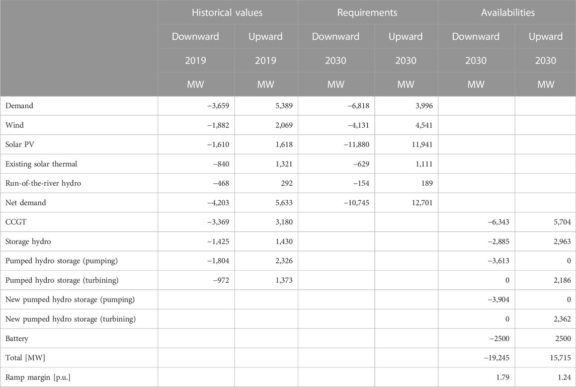Click the turbining historical value 1,373
The width and height of the screenshot is (576, 387).
tap(283, 281)
